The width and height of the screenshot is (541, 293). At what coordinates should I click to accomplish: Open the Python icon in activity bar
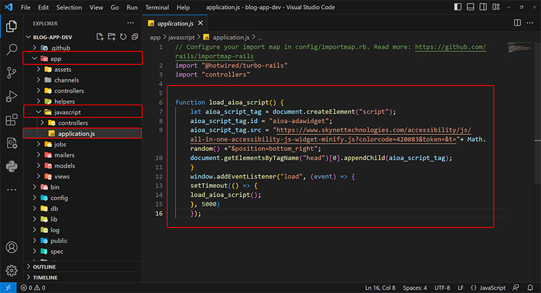click(x=12, y=166)
